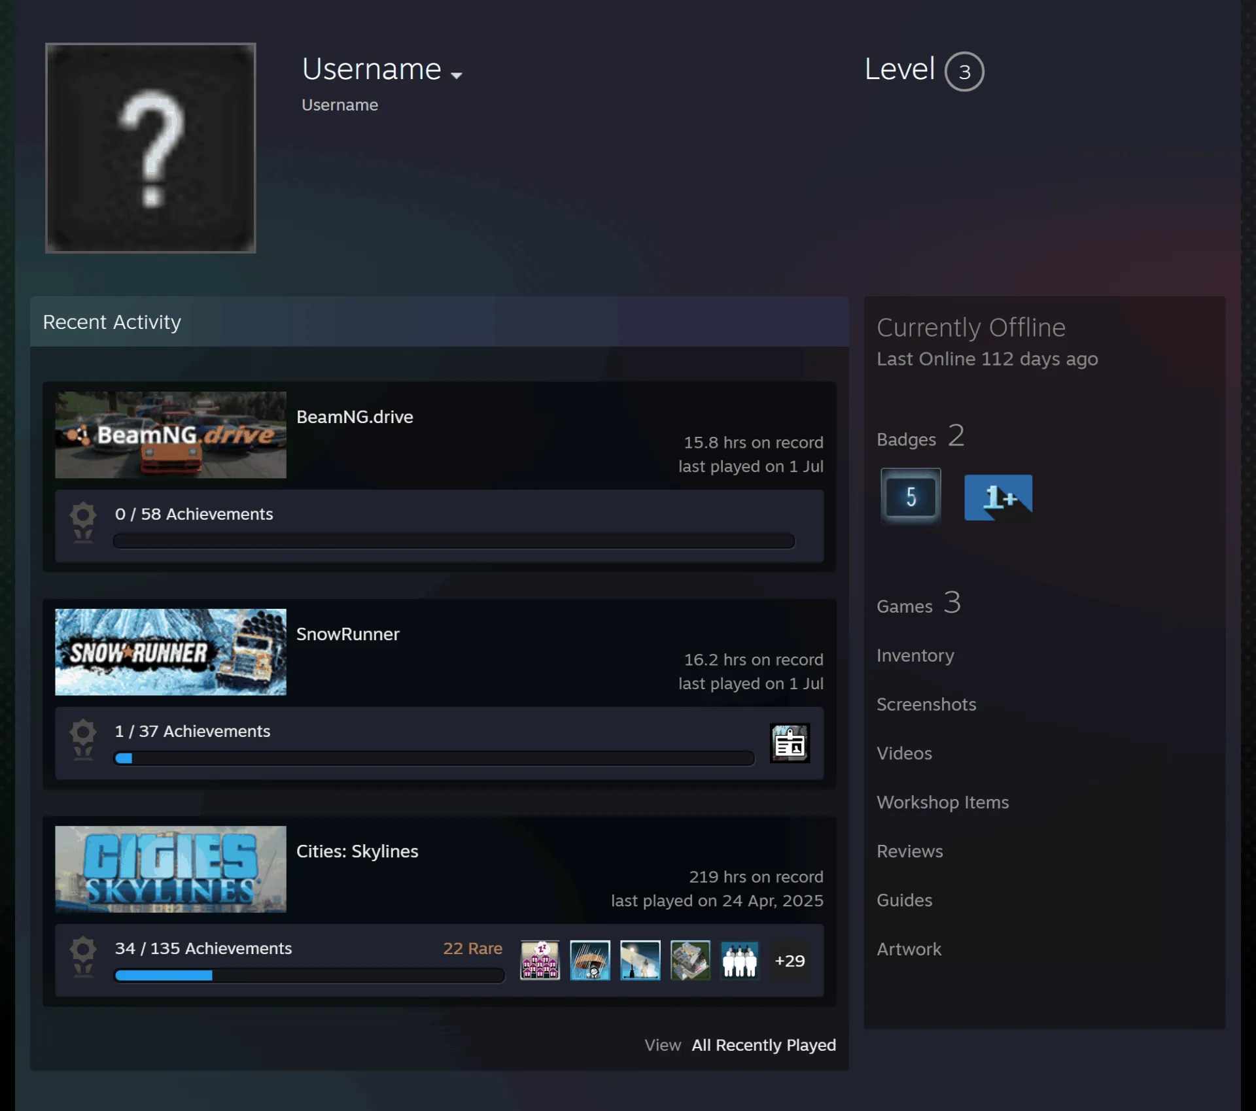
Task: Click the 34 / 135 Achievements text
Action: tap(203, 948)
